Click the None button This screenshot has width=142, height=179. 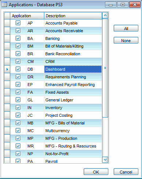pos(126,40)
